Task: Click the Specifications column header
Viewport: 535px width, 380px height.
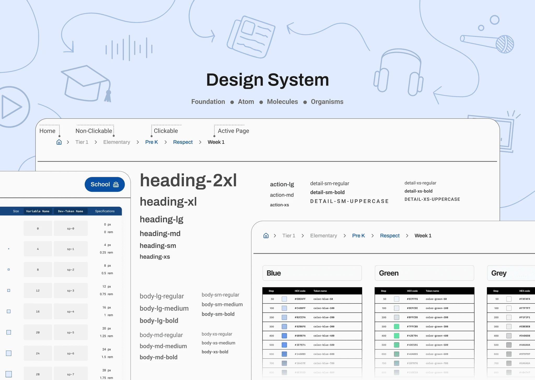Action: [105, 211]
